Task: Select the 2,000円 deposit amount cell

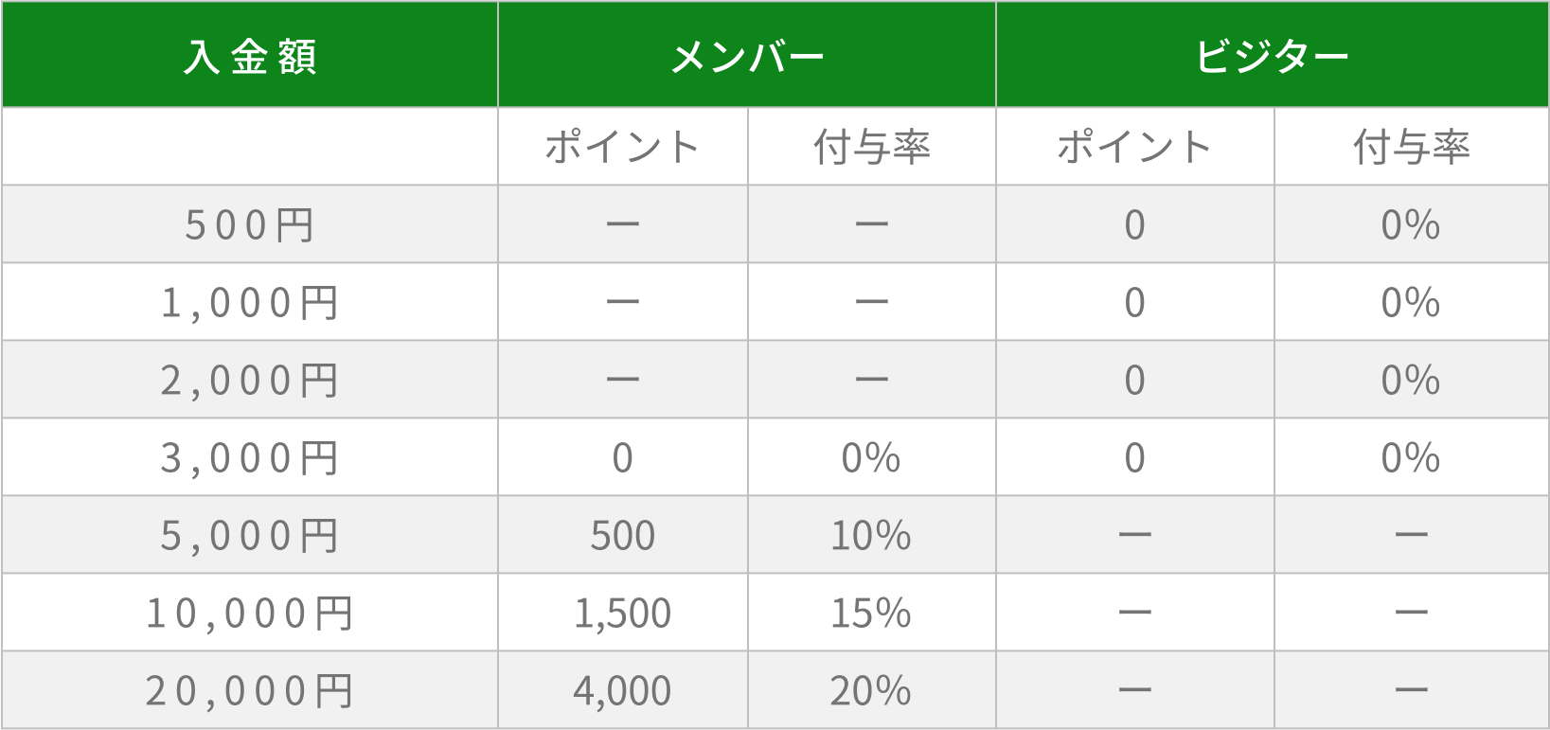Action: pos(250,381)
